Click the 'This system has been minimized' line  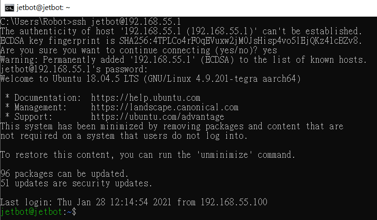tap(172, 126)
